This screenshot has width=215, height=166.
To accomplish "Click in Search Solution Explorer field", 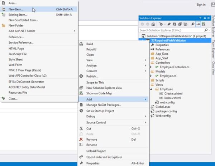I will click(171, 30).
